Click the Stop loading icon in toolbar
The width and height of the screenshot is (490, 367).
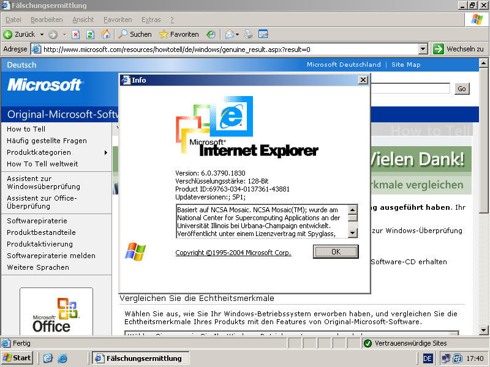[76, 34]
